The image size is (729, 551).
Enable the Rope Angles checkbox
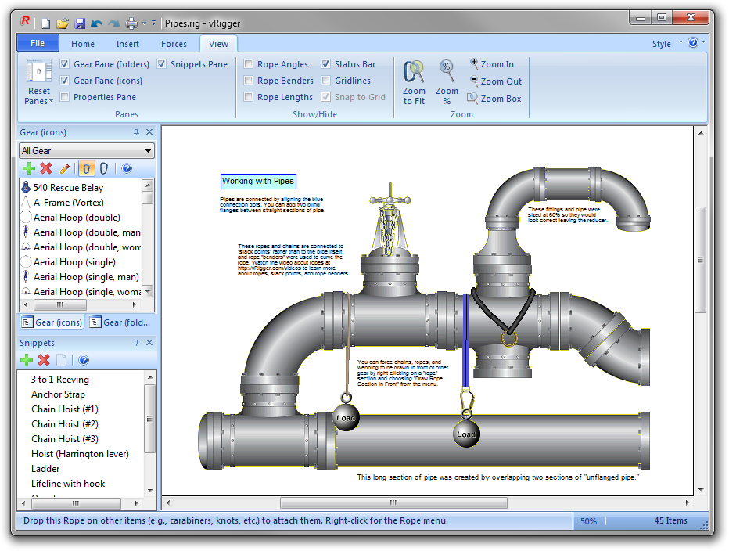coord(249,64)
